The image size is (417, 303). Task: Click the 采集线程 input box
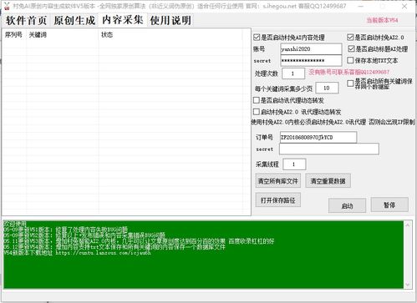tap(294, 164)
